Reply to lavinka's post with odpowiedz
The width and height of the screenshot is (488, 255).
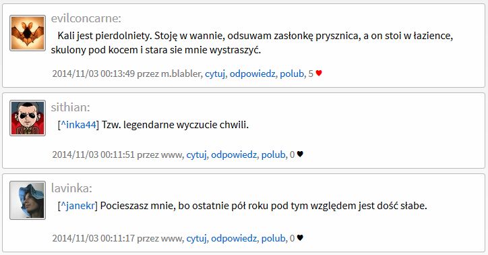click(x=234, y=239)
